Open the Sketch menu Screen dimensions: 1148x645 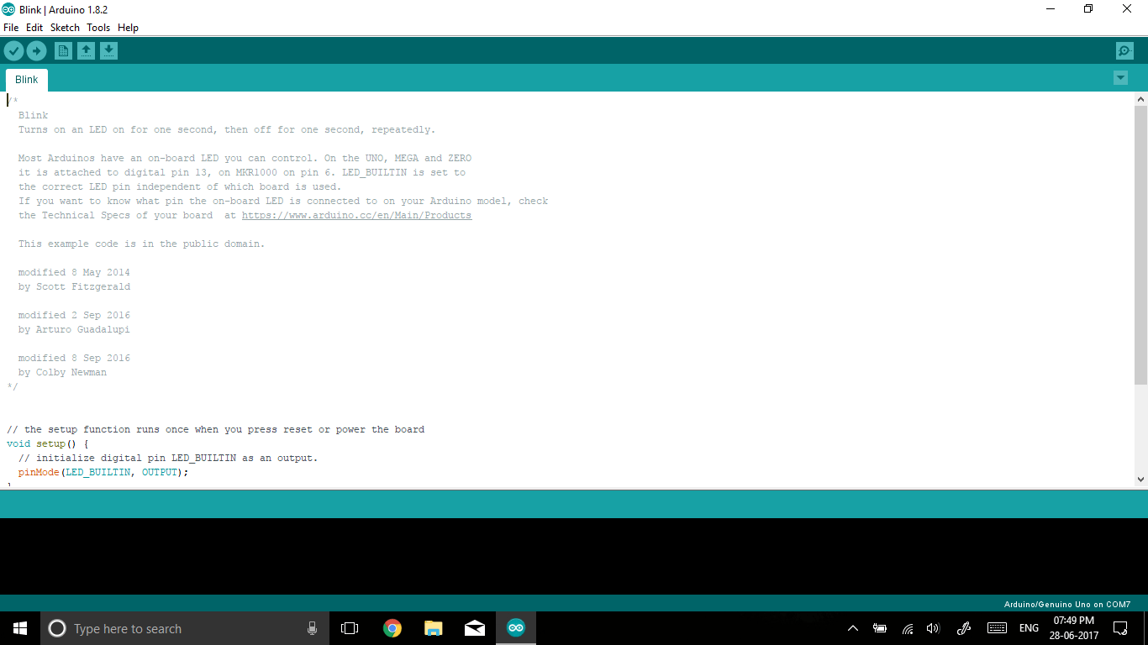(x=65, y=27)
